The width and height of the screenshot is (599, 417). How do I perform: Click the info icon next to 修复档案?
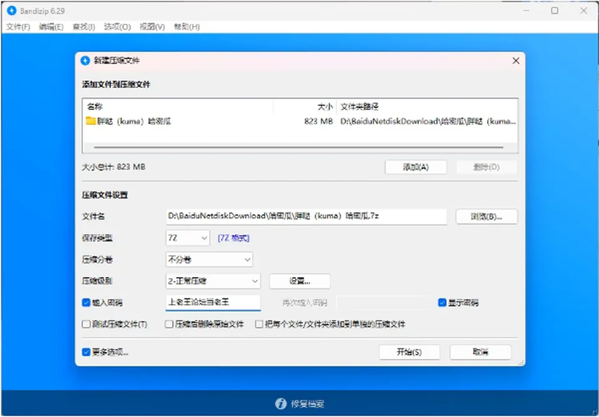tap(281, 404)
